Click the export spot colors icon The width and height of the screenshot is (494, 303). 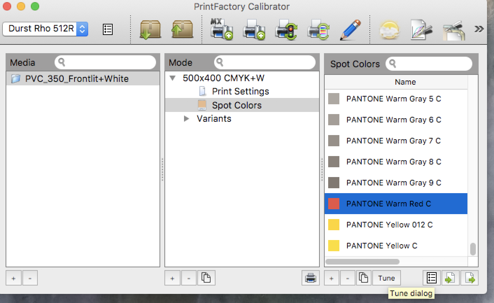coord(469,279)
